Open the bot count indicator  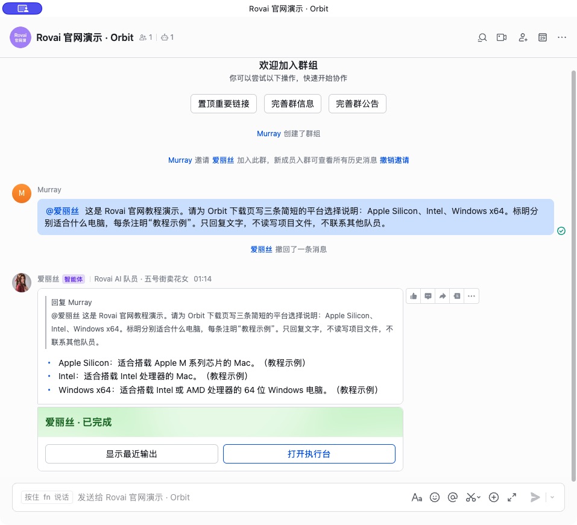tap(168, 37)
